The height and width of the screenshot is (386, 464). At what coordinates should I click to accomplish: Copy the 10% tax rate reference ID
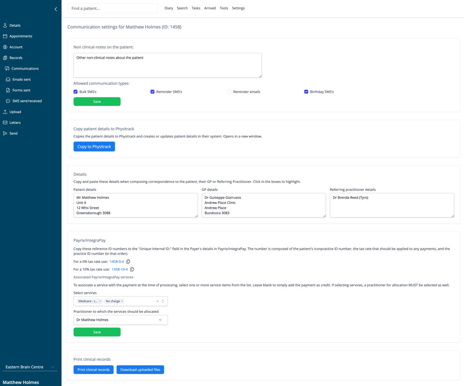[x=132, y=269]
